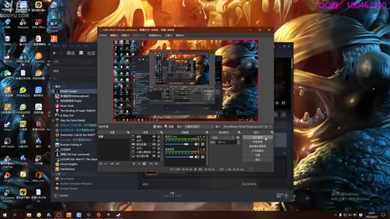Open WeGame desktop shortcut
Screen dimensions: 390x219
pos(23,24)
